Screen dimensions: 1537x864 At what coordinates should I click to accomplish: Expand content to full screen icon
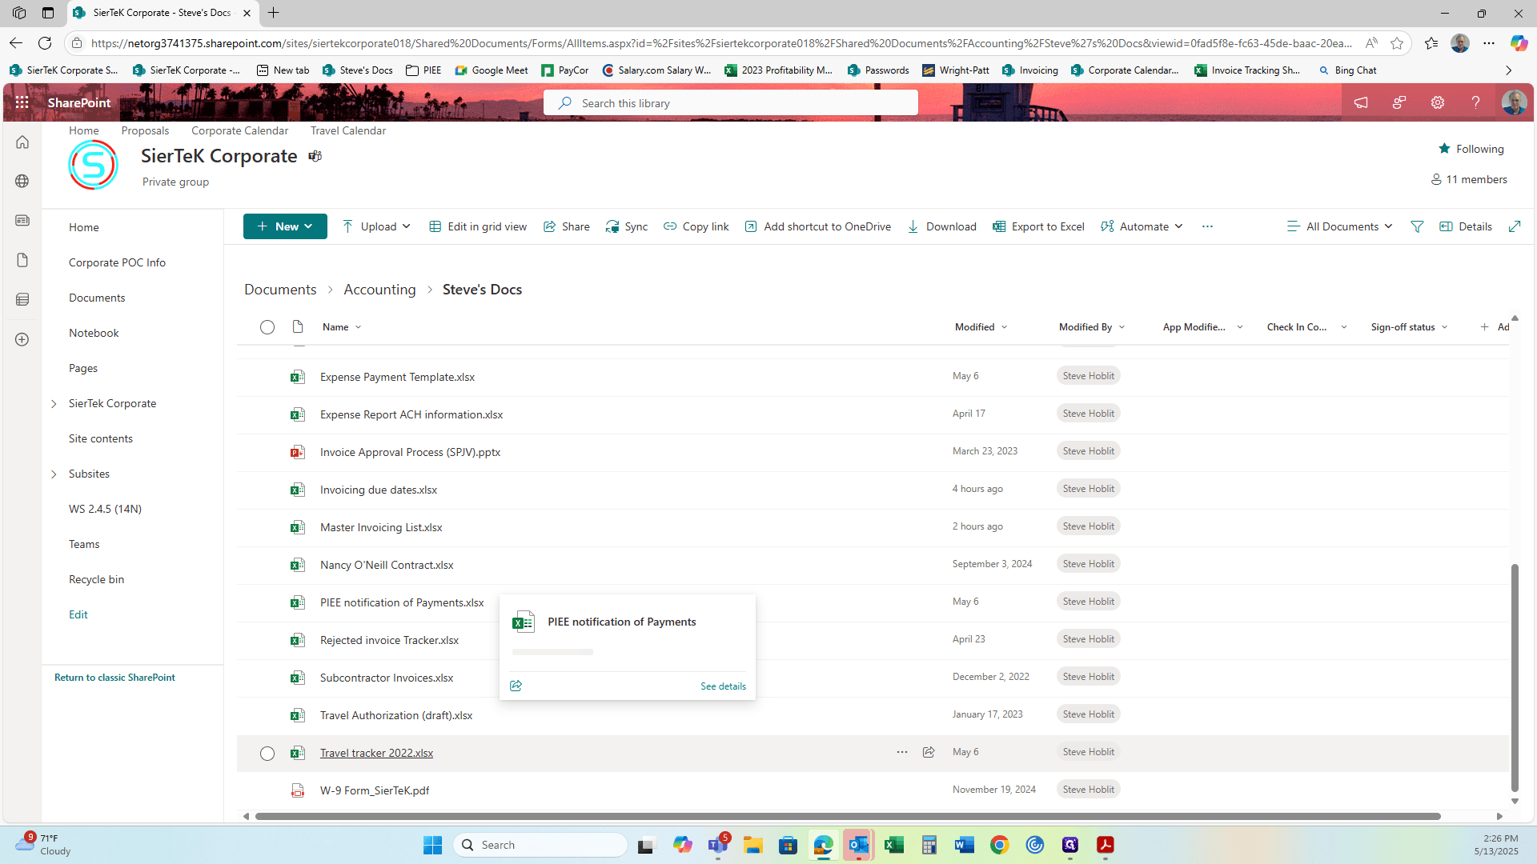(1515, 226)
